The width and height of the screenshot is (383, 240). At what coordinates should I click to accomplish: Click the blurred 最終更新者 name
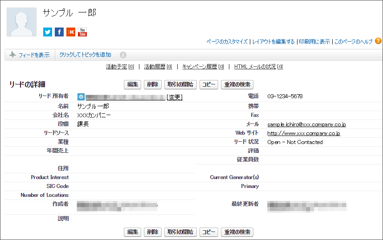[x=307, y=207]
